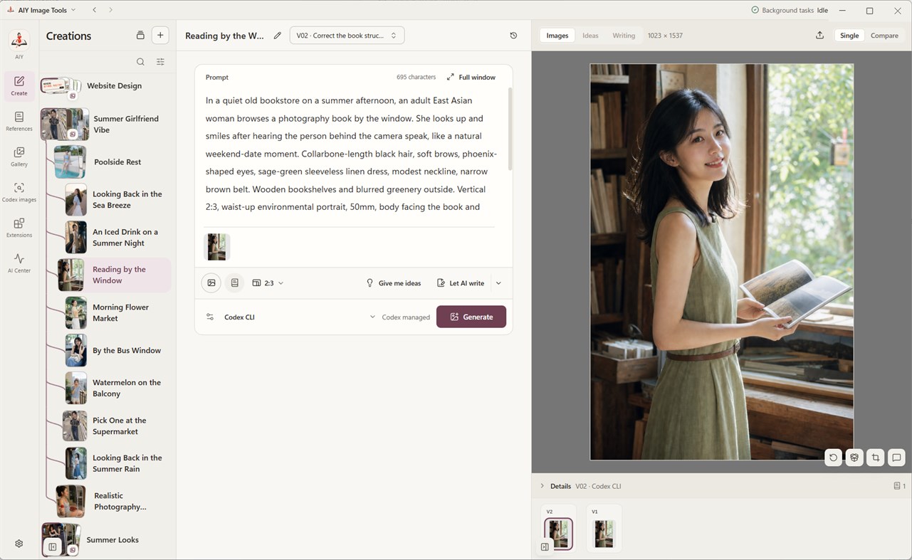Toggle the panel icon near V2 thumbnail
The width and height of the screenshot is (912, 560).
pos(545,547)
